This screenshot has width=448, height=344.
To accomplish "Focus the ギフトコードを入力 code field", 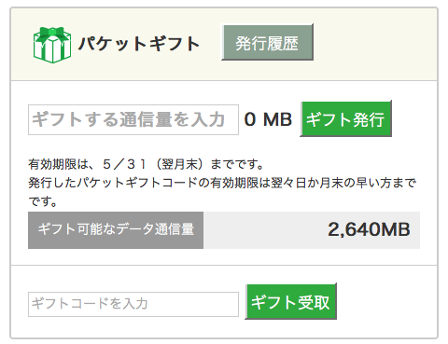I will pyautogui.click(x=133, y=304).
